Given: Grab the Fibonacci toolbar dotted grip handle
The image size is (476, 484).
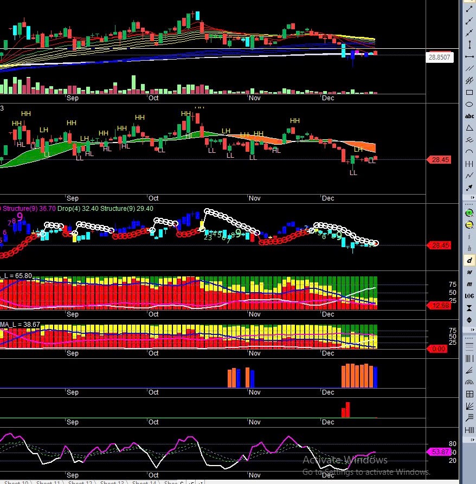Looking at the screenshot, I should click(469, 338).
